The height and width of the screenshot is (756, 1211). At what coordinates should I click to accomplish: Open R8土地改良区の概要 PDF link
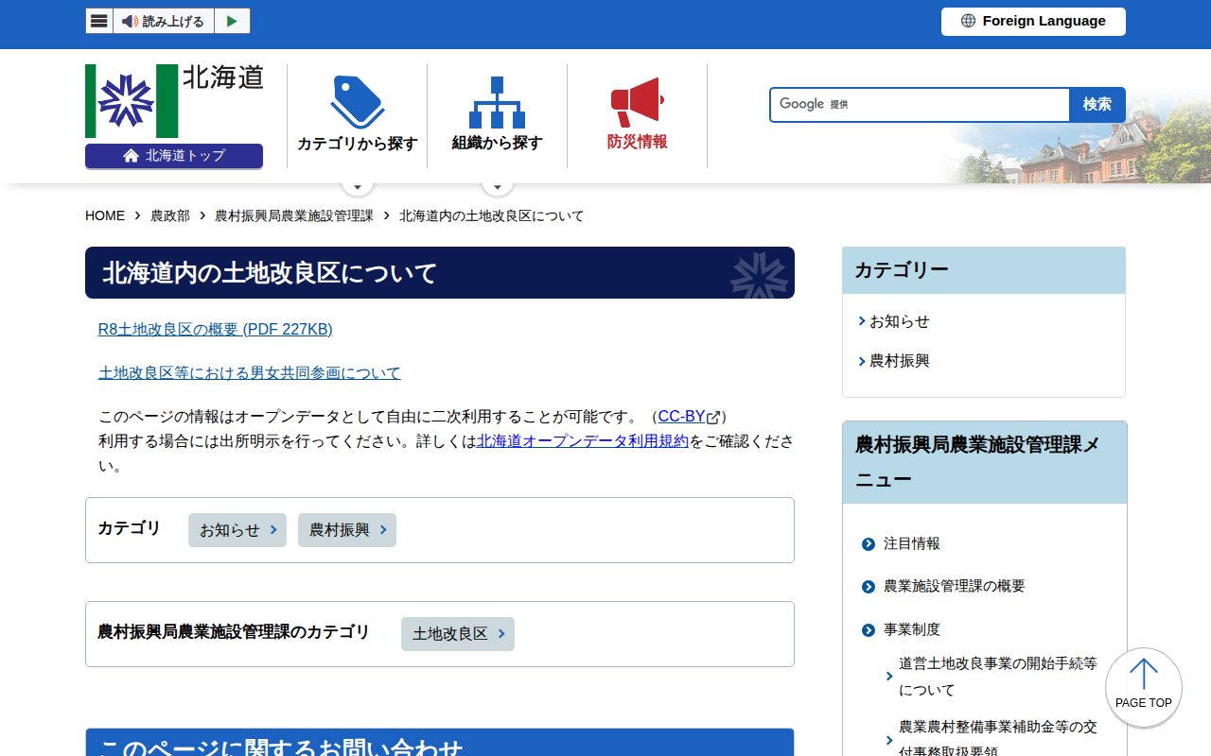(216, 329)
